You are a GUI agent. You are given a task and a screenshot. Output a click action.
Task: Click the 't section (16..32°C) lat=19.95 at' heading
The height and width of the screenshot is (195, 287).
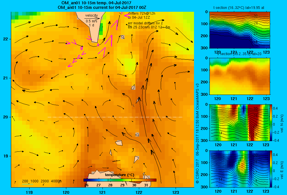239,8
